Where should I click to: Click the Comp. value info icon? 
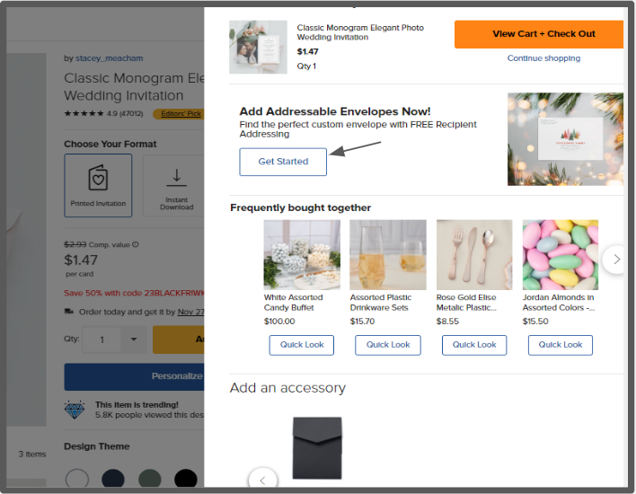(x=136, y=244)
